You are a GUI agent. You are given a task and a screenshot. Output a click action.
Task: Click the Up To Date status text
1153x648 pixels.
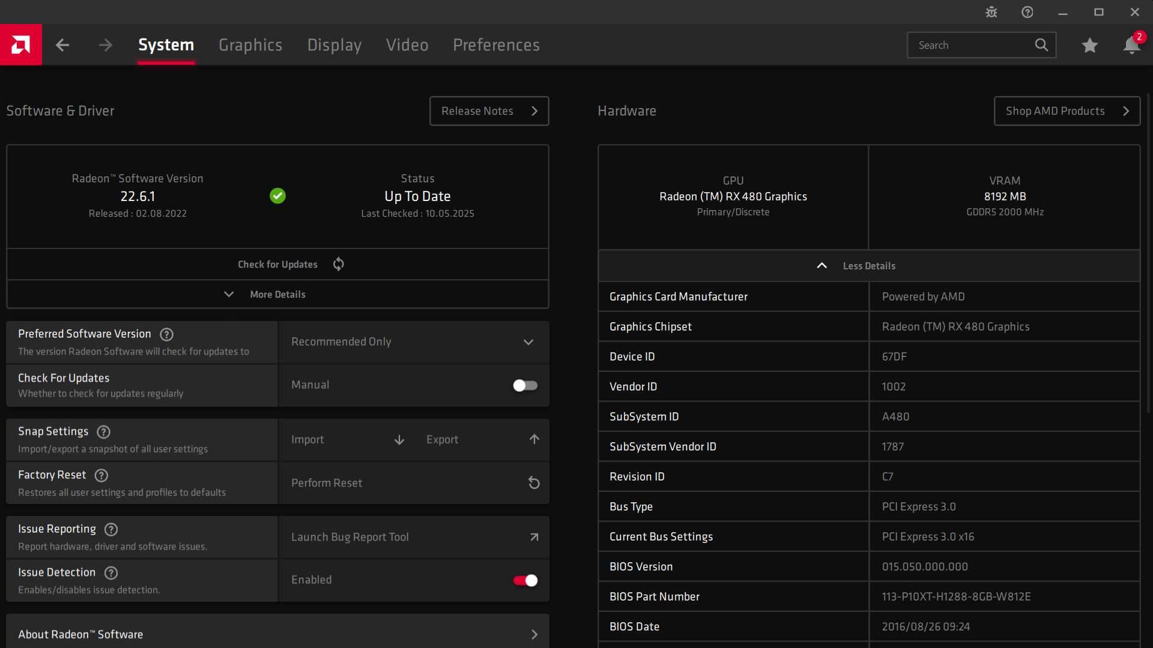click(x=417, y=197)
